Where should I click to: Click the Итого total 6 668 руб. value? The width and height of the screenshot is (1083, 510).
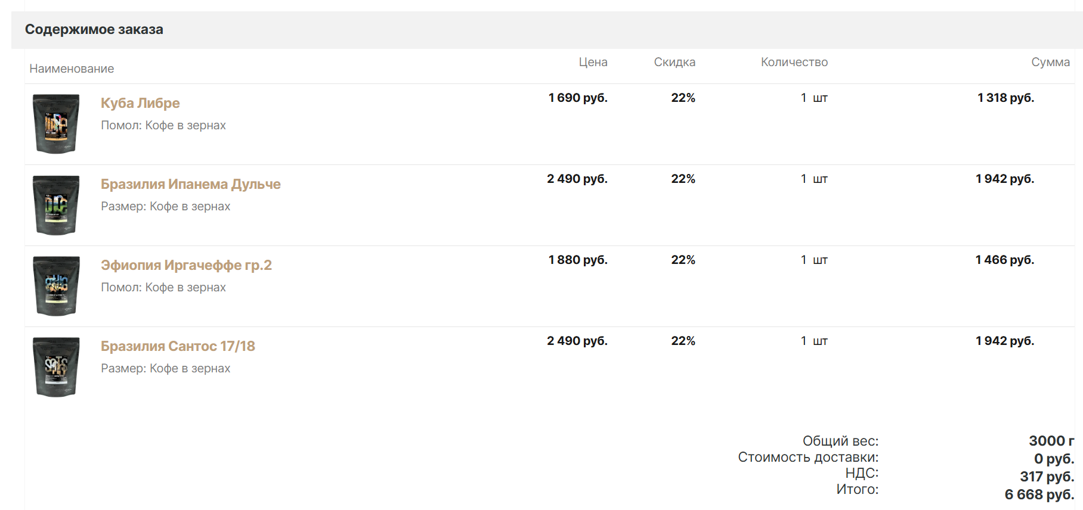pyautogui.click(x=1039, y=495)
